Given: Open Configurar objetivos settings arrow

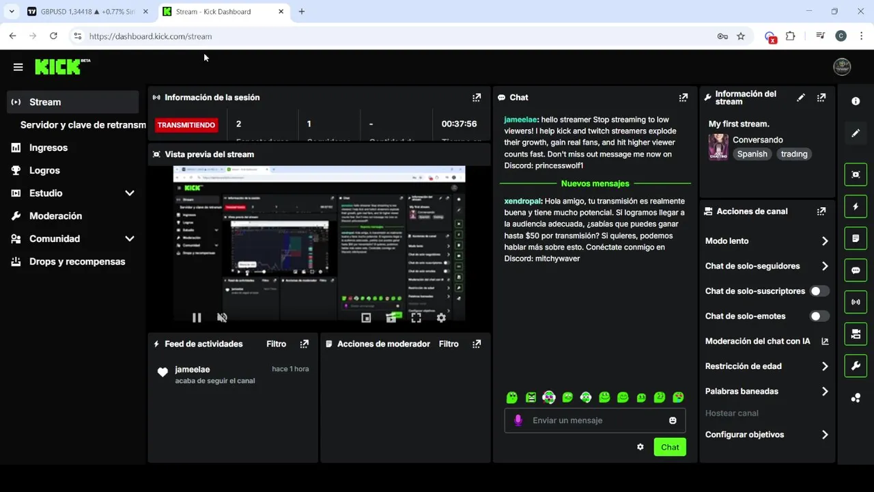Looking at the screenshot, I should pyautogui.click(x=825, y=435).
